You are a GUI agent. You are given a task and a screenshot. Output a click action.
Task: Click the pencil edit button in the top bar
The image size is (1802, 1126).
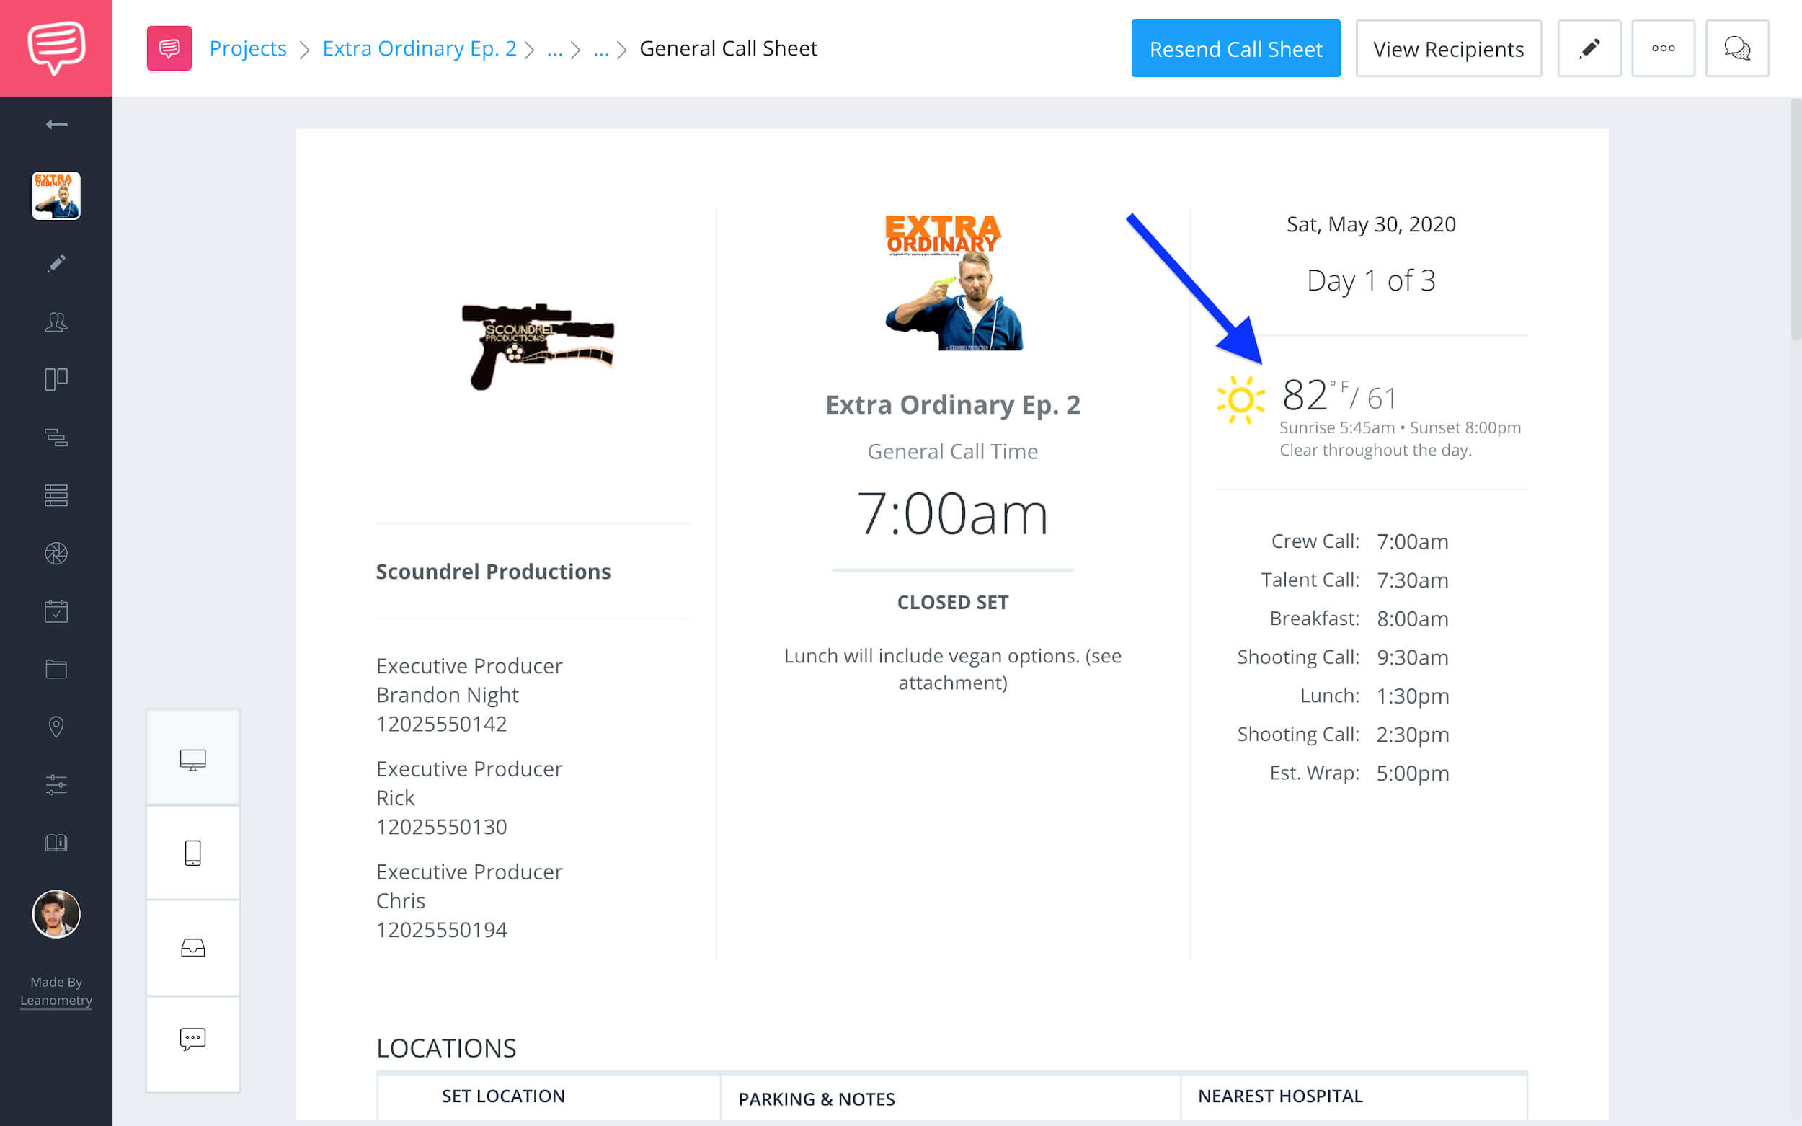[1589, 48]
